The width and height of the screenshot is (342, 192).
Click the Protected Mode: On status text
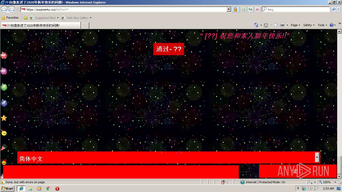272,182
